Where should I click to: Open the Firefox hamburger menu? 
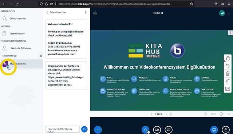tap(229, 4)
